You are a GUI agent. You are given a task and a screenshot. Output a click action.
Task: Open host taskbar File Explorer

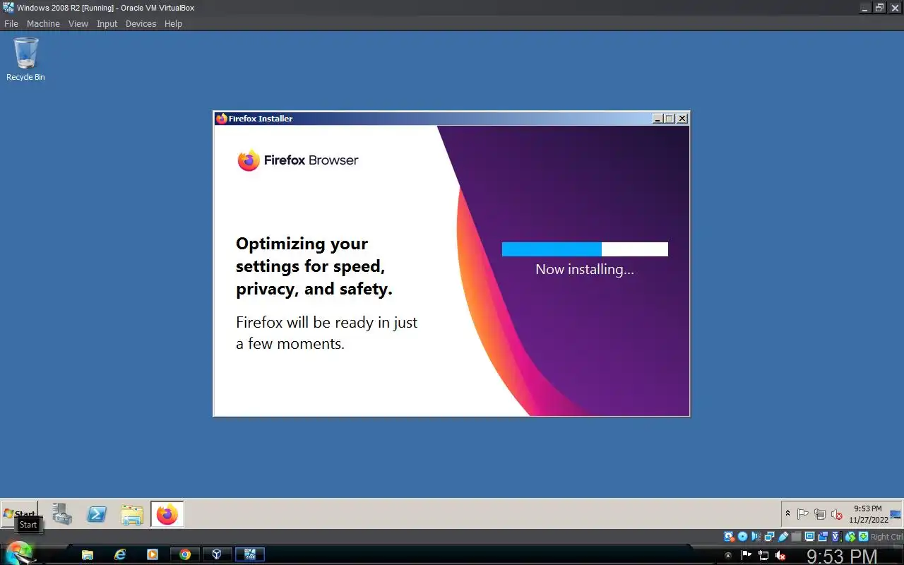click(x=88, y=554)
